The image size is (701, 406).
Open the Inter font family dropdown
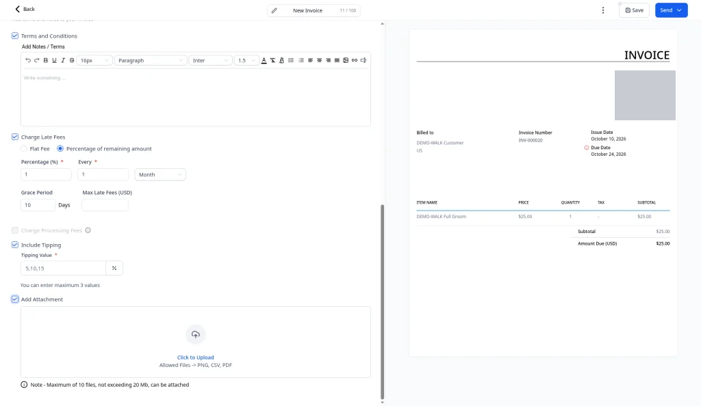coord(210,60)
